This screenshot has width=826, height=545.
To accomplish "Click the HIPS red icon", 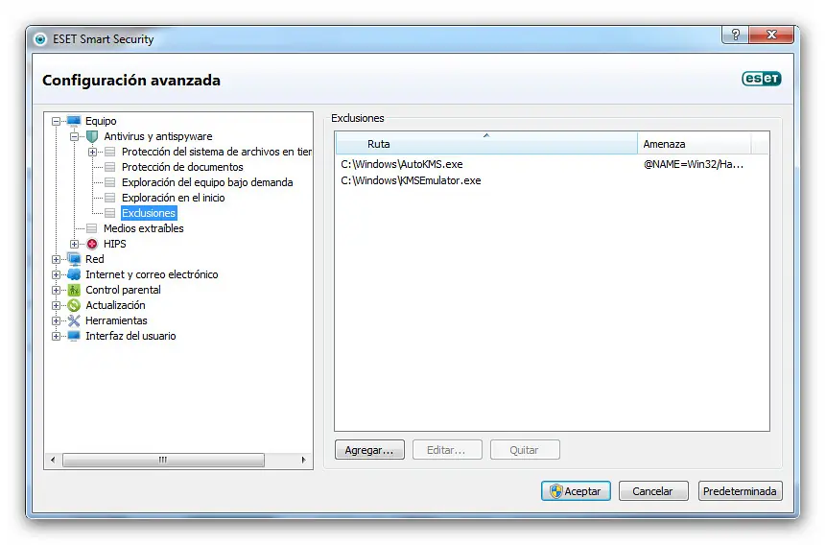I will 92,244.
